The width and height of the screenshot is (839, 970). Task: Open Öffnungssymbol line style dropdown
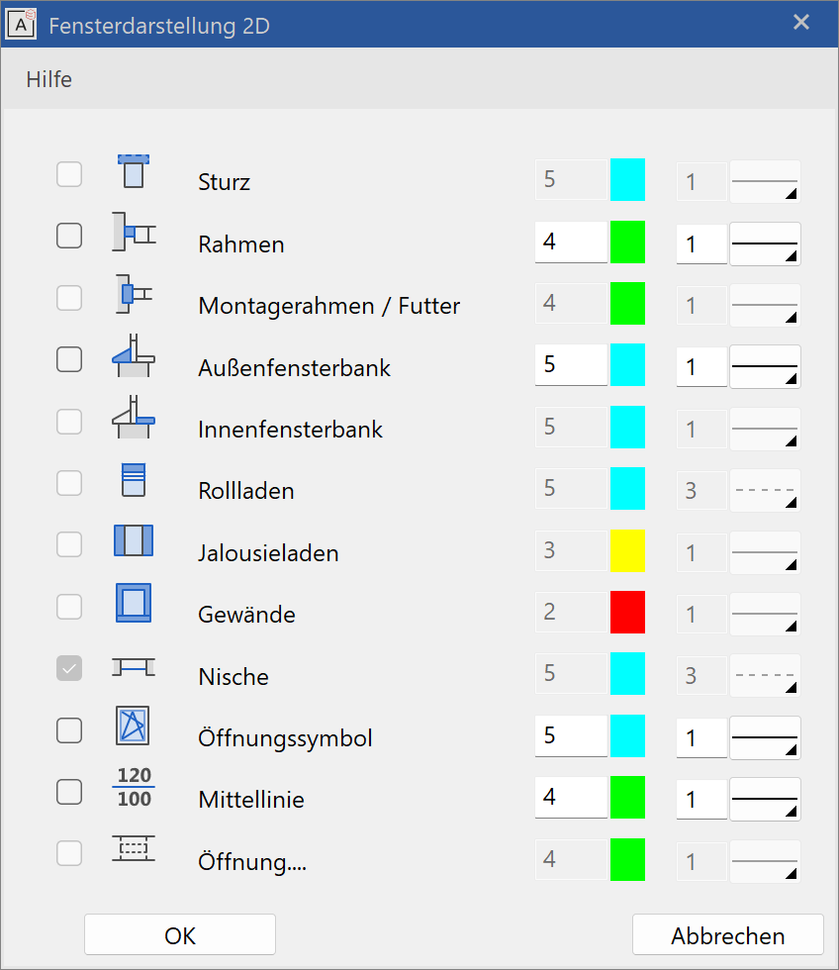pos(765,737)
